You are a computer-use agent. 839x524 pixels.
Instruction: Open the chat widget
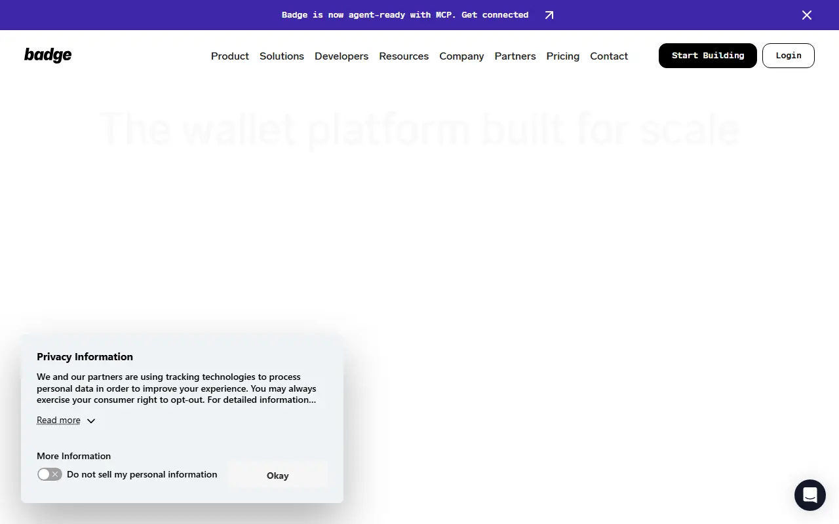point(810,495)
